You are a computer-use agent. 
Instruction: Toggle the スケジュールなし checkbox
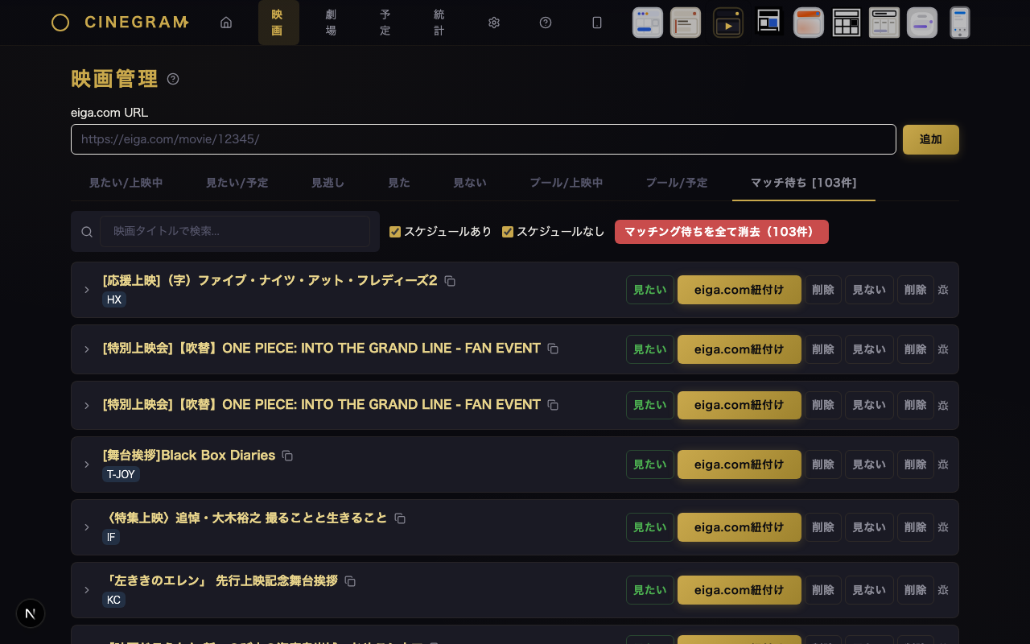point(508,232)
